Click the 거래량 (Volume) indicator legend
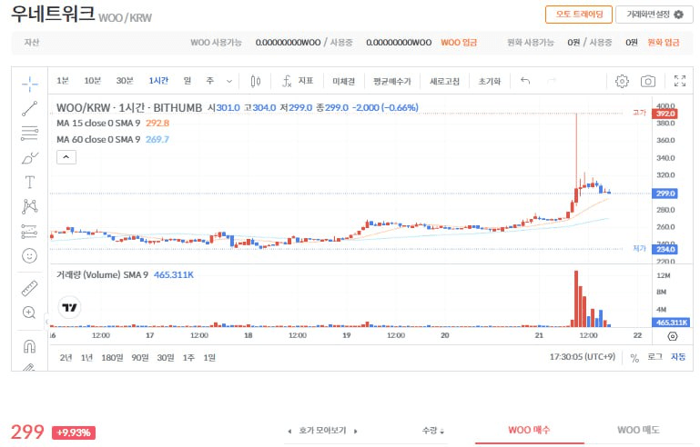The image size is (700, 447). coord(125,275)
